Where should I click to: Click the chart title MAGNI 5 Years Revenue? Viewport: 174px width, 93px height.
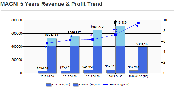(51, 4)
